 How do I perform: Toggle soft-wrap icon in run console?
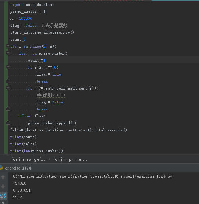(x=3, y=196)
